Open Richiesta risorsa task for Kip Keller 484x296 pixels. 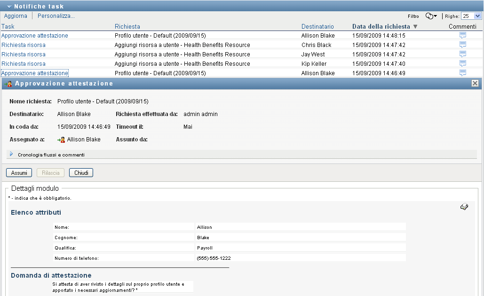point(24,64)
